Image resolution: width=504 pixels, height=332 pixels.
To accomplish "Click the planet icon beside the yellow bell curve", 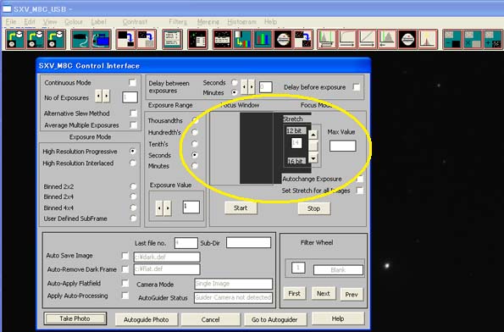I will click(x=408, y=39).
